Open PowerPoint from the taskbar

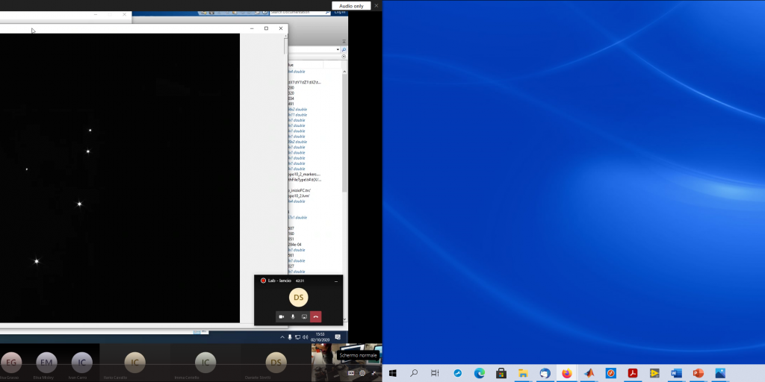[699, 373]
